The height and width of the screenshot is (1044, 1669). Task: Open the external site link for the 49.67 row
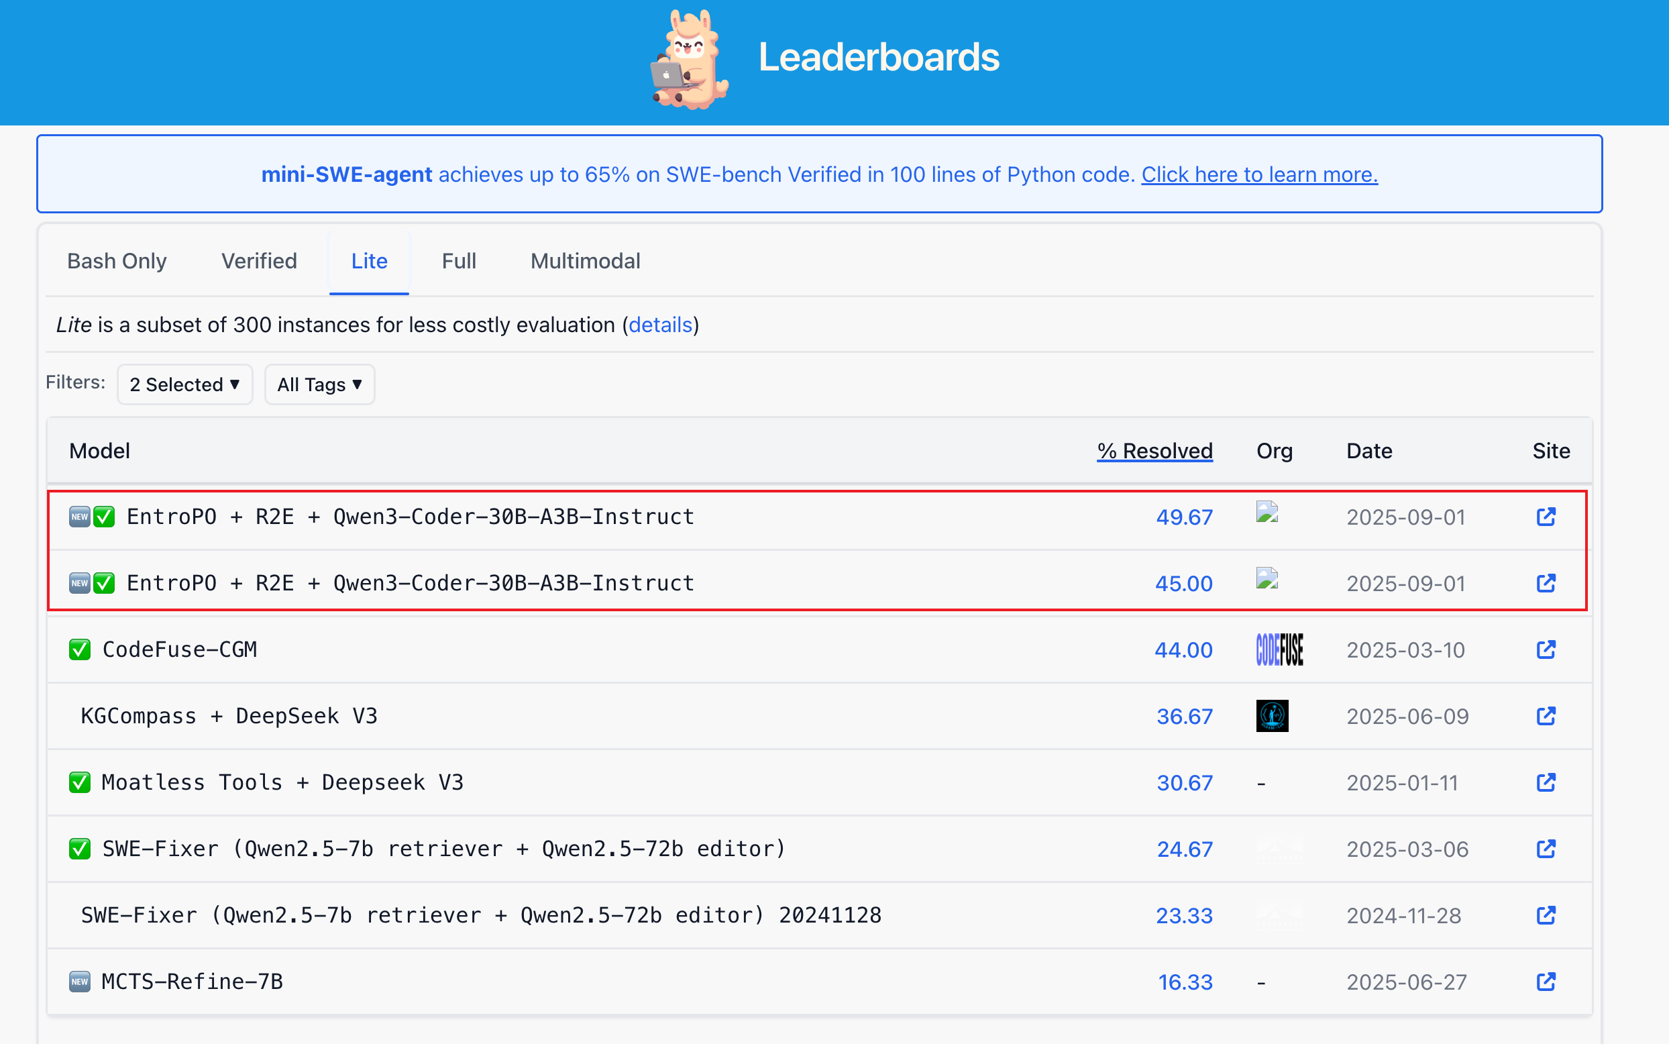(1546, 517)
